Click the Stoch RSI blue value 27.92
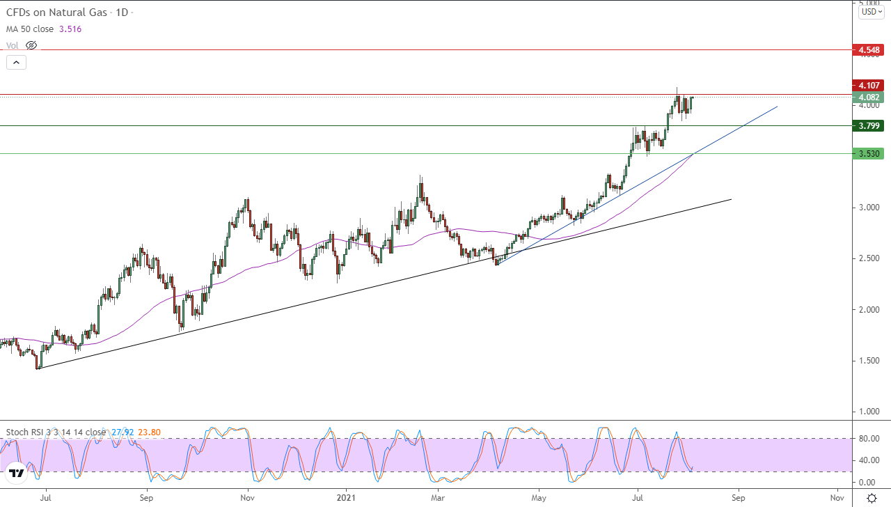 122,432
